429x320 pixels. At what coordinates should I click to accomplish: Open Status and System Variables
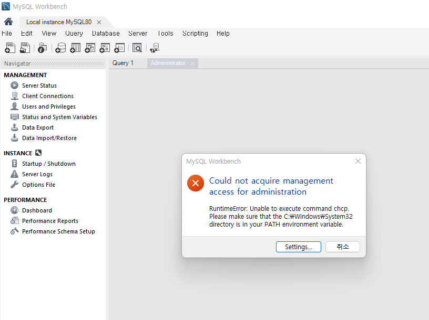(x=59, y=117)
